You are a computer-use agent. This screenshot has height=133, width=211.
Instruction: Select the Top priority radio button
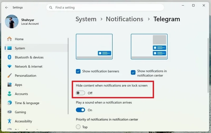[78, 127]
